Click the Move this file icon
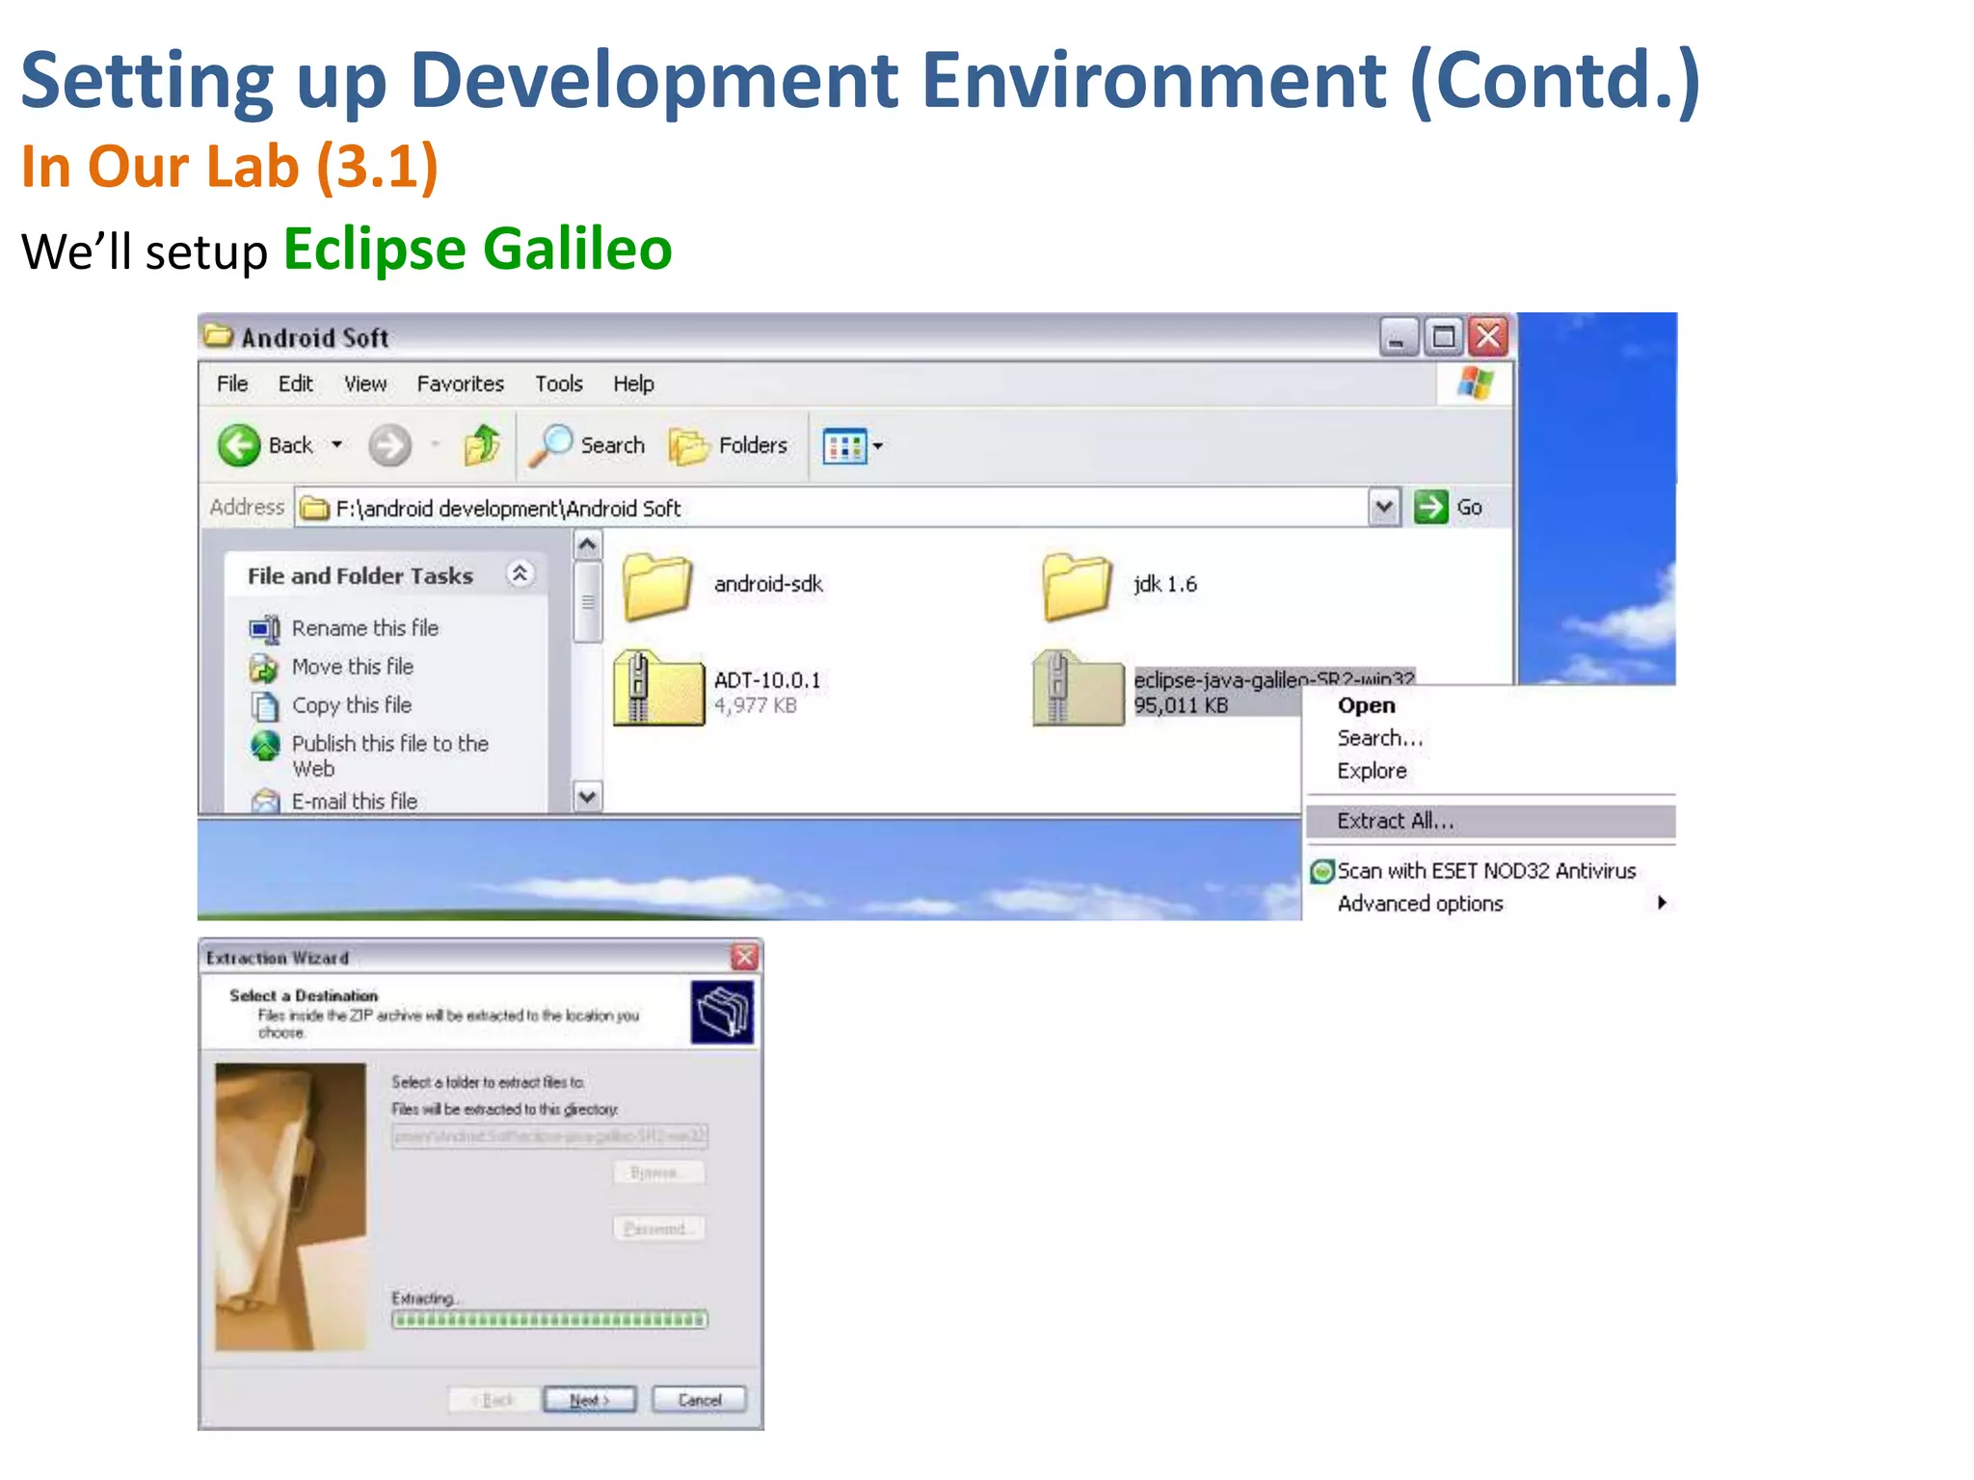Viewport: 1974px width, 1480px height. pyautogui.click(x=263, y=668)
